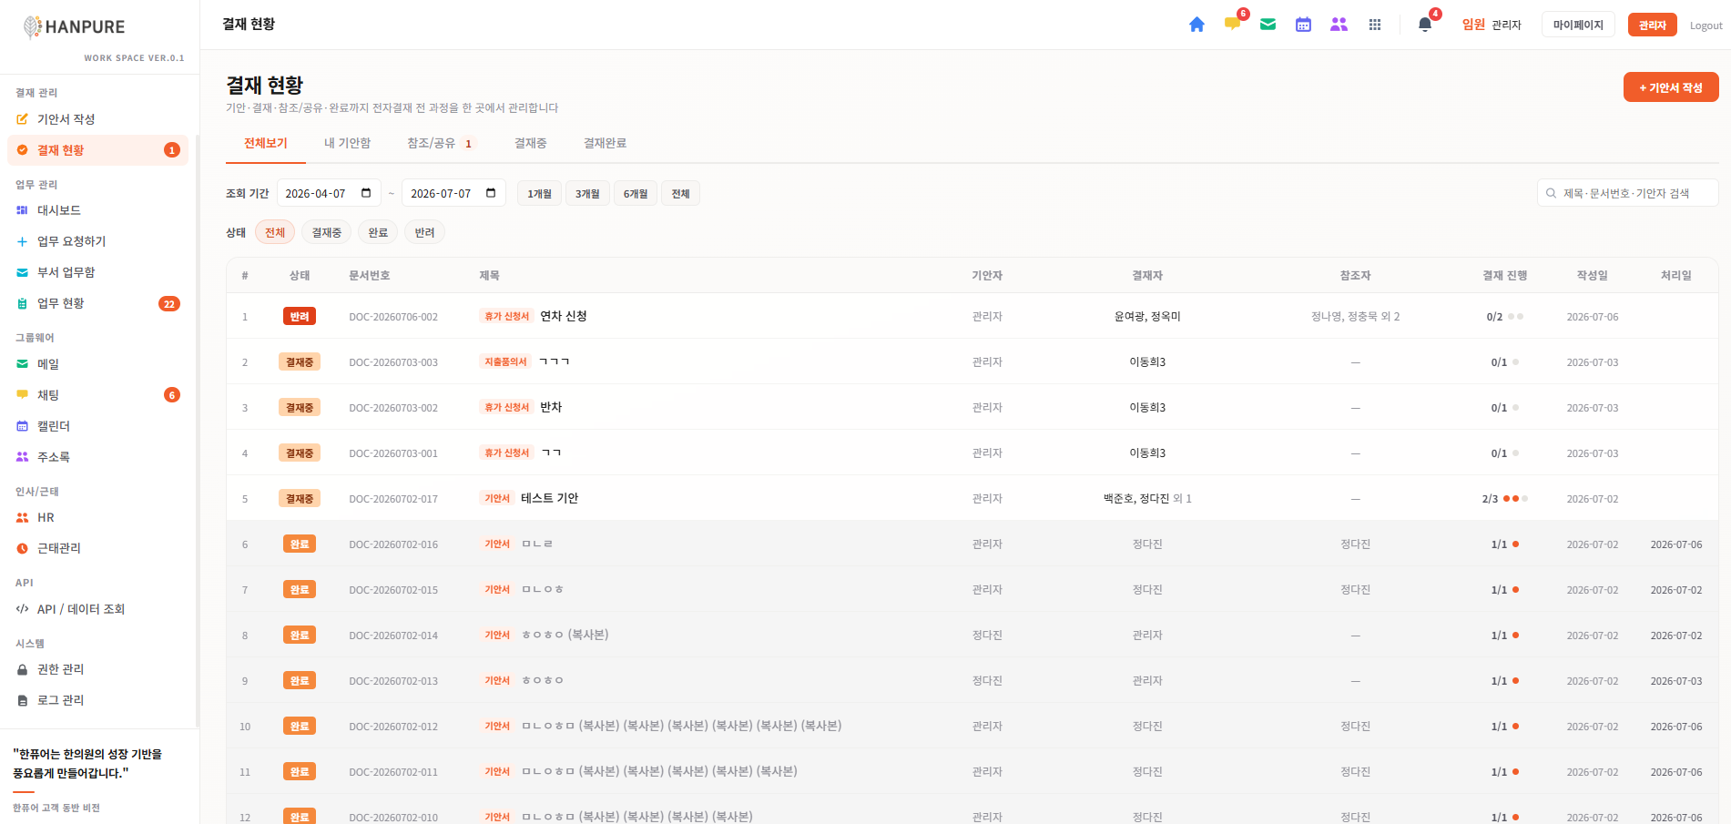The height and width of the screenshot is (824, 1731).
Task: Switch to the 내 기안함 tab
Action: pos(347,143)
